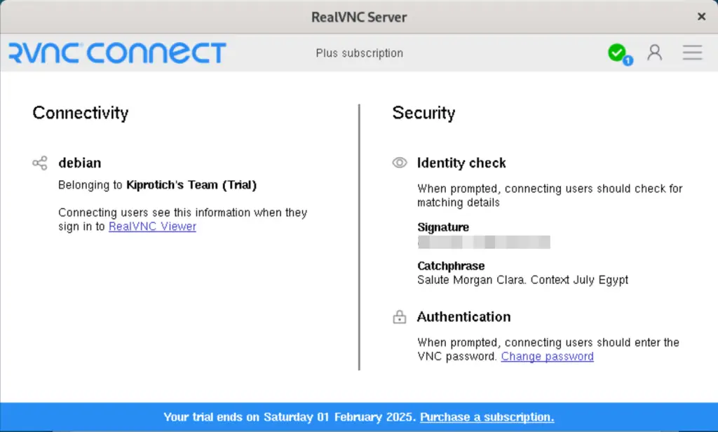The height and width of the screenshot is (432, 718).
Task: Open notifications via the blue badge
Action: pyautogui.click(x=628, y=60)
